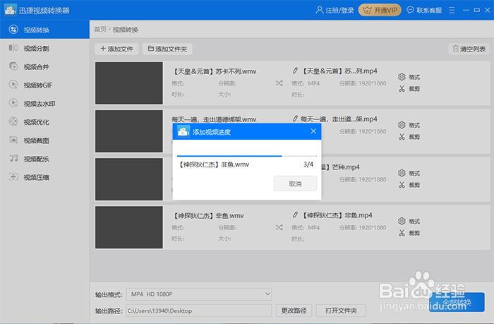The height and width of the screenshot is (324, 494).
Task: Click the adding-video progress bar
Action: tap(247, 156)
